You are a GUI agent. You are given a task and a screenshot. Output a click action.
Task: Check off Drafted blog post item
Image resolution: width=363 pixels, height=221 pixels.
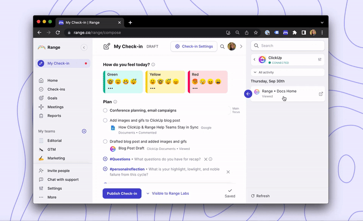(x=105, y=141)
